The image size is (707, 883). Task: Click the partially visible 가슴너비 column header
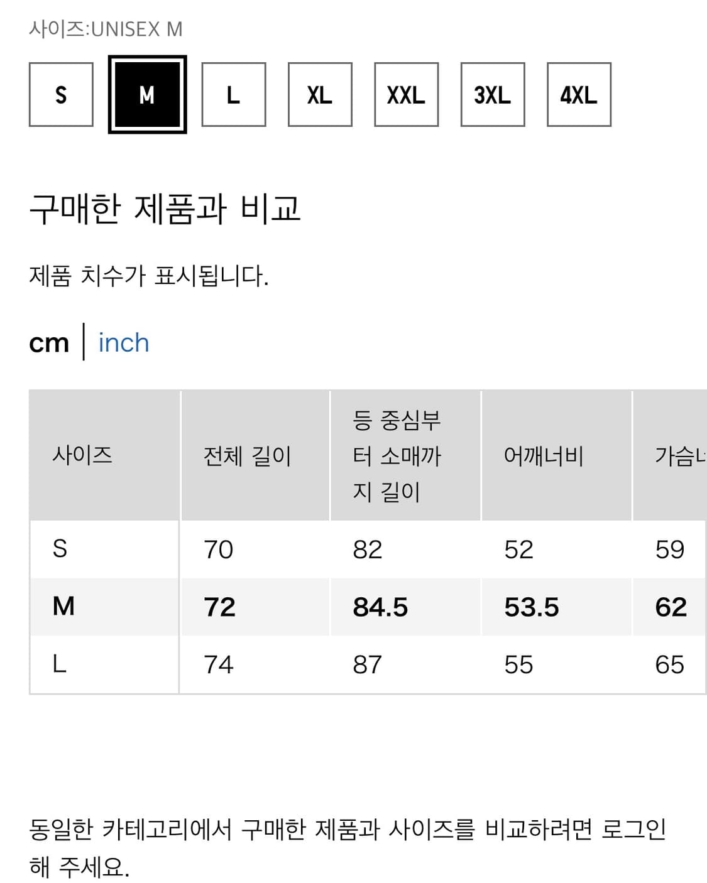click(680, 456)
